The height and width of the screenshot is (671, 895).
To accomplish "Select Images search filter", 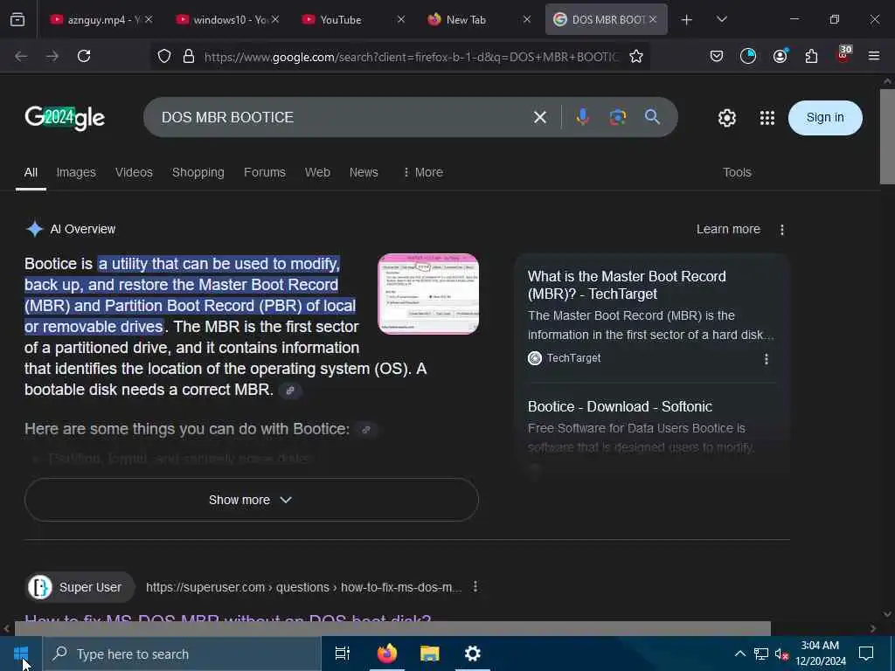I will coord(76,172).
